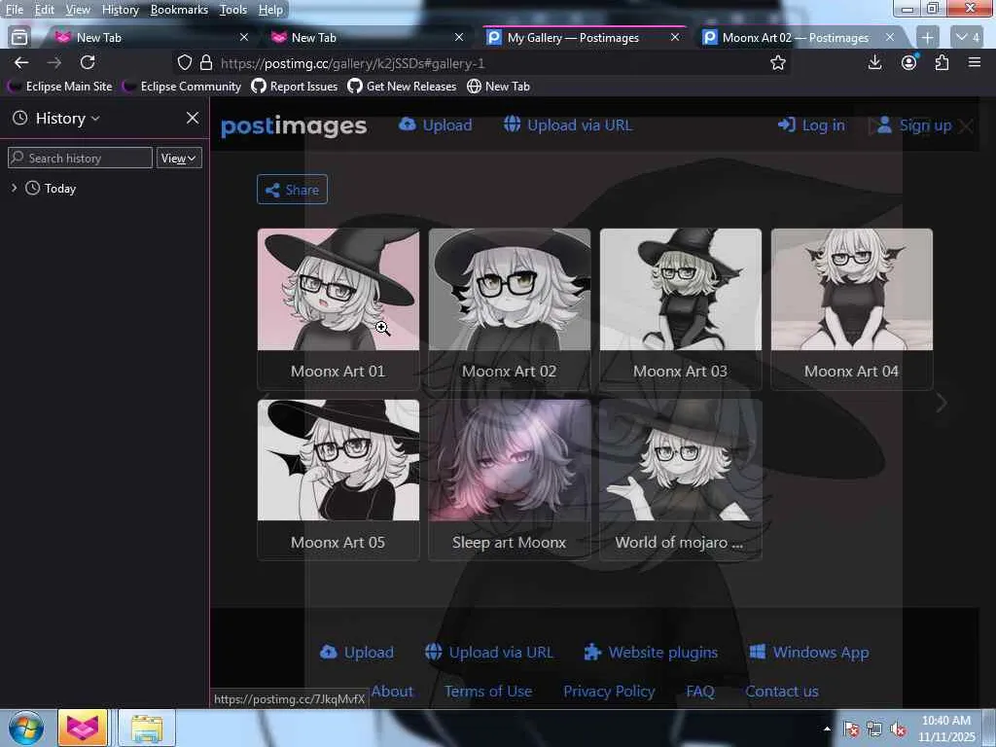
Task: Open the Tools menu
Action: pyautogui.click(x=233, y=10)
